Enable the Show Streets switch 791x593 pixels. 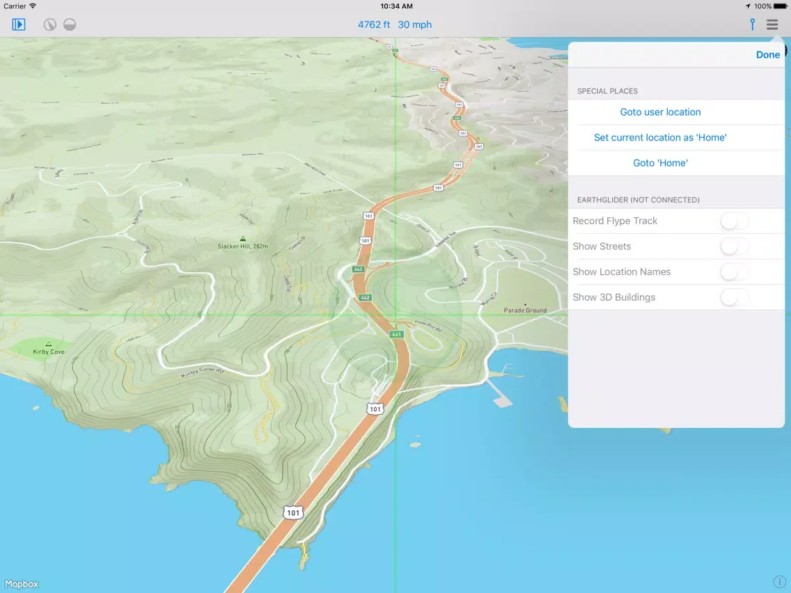[734, 246]
